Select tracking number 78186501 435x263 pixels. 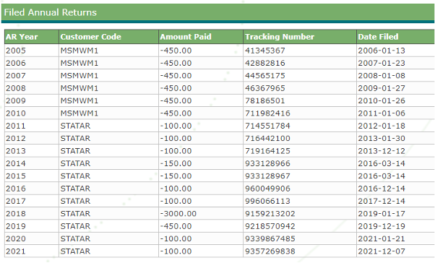(x=264, y=100)
